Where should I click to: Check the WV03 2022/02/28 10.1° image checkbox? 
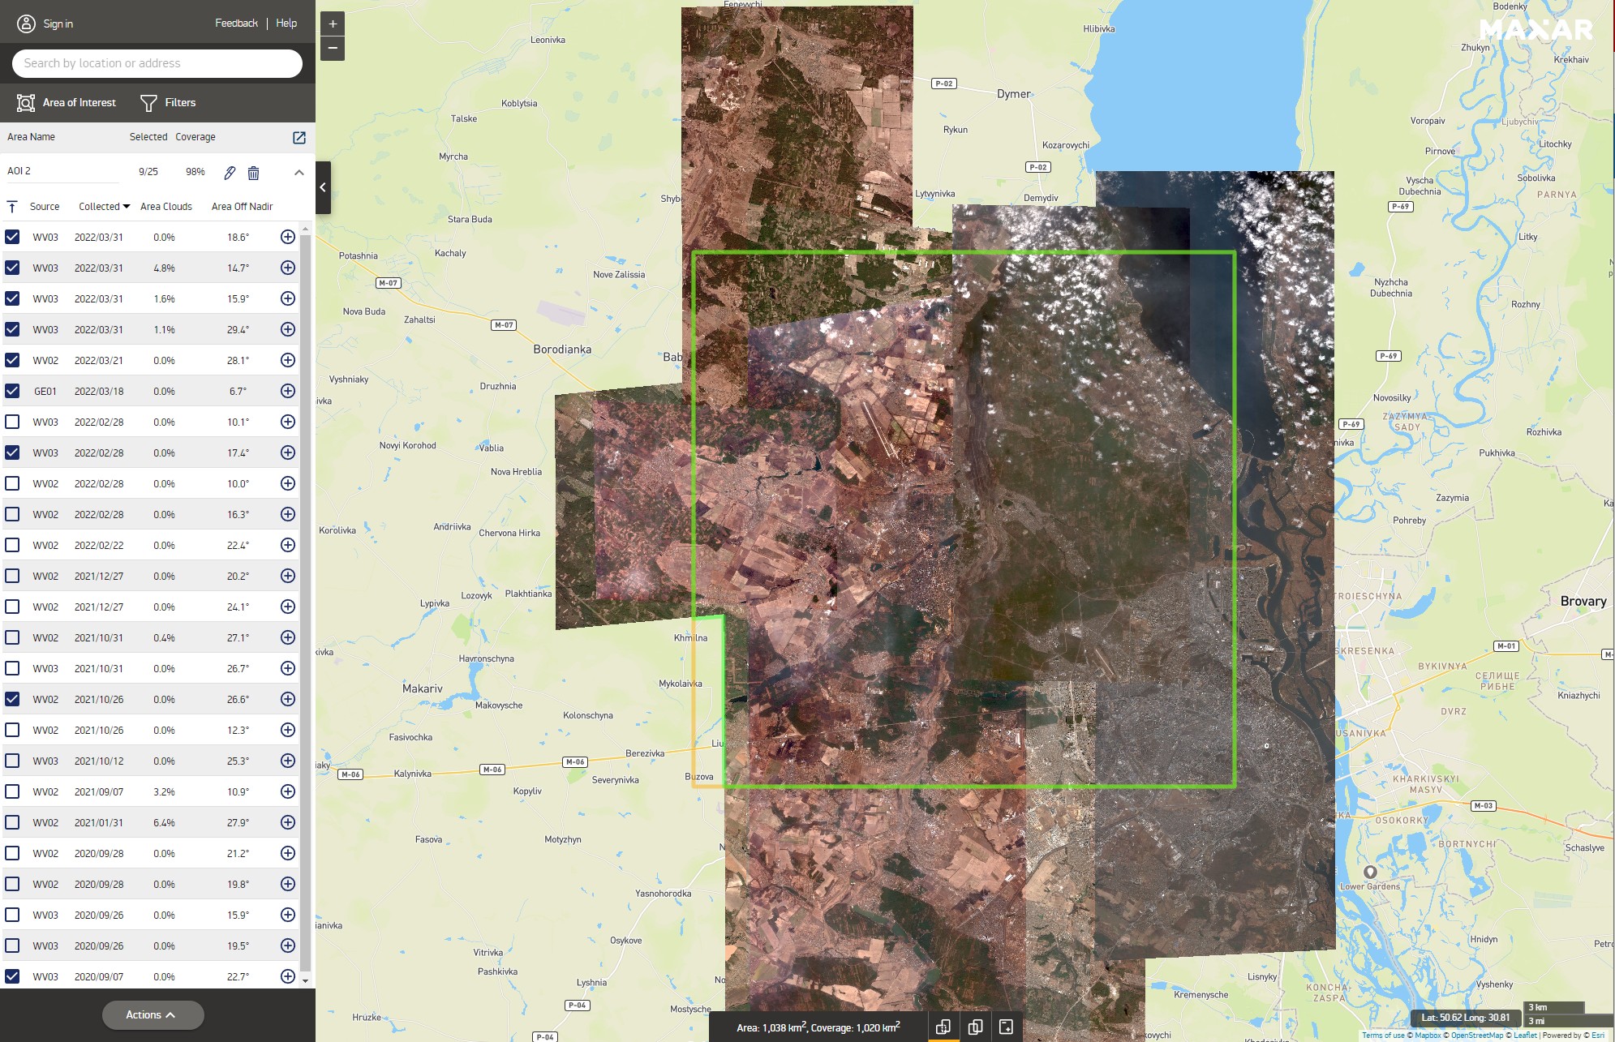pos(12,422)
